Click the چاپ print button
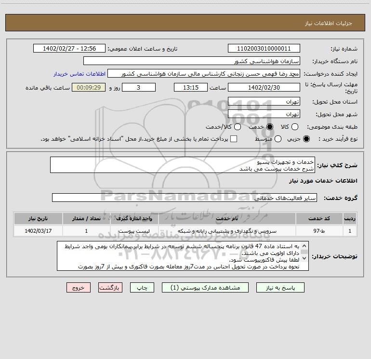The image size is (371, 359). pos(142,288)
